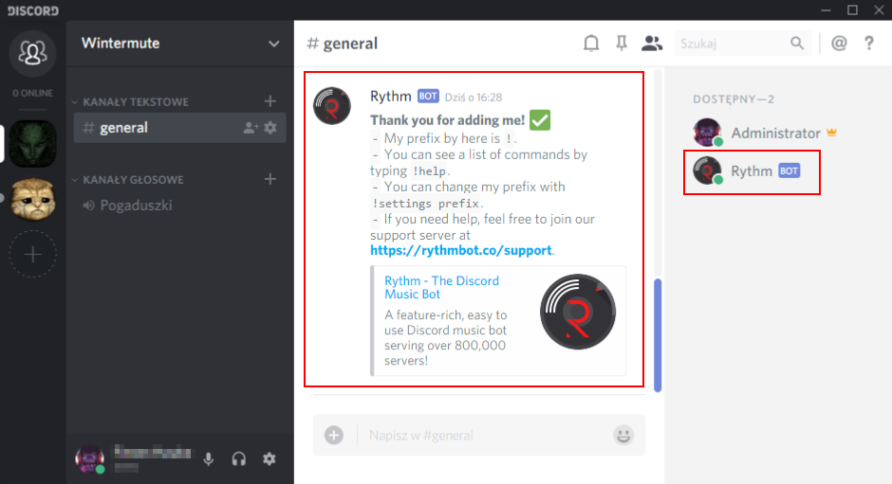Open the Wintermute server dropdown menu

[x=273, y=44]
